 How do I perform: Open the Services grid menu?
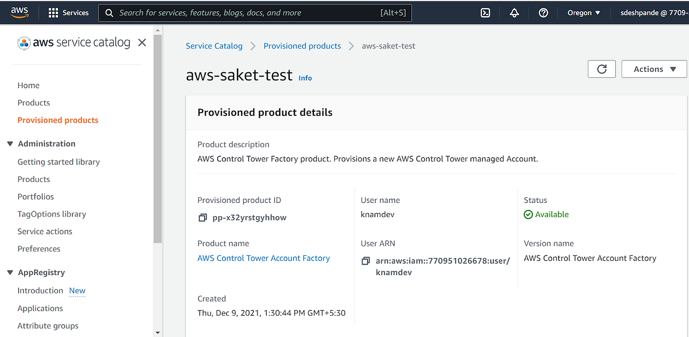click(68, 13)
